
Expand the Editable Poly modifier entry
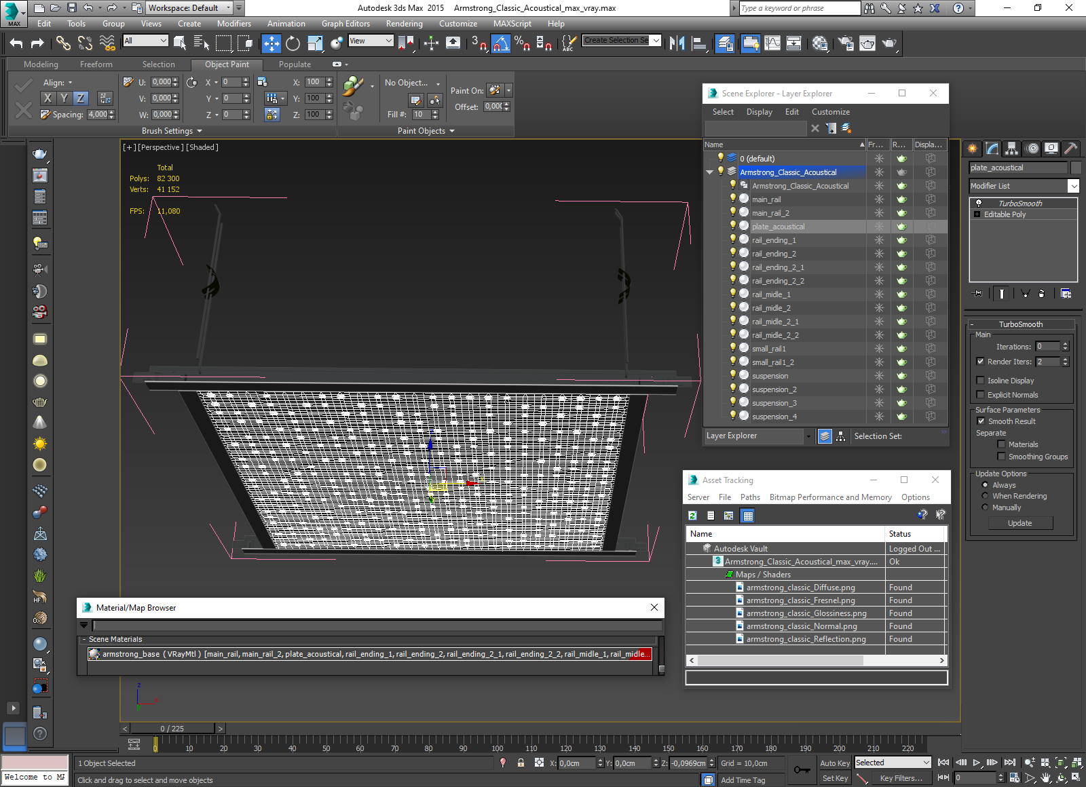coord(977,214)
